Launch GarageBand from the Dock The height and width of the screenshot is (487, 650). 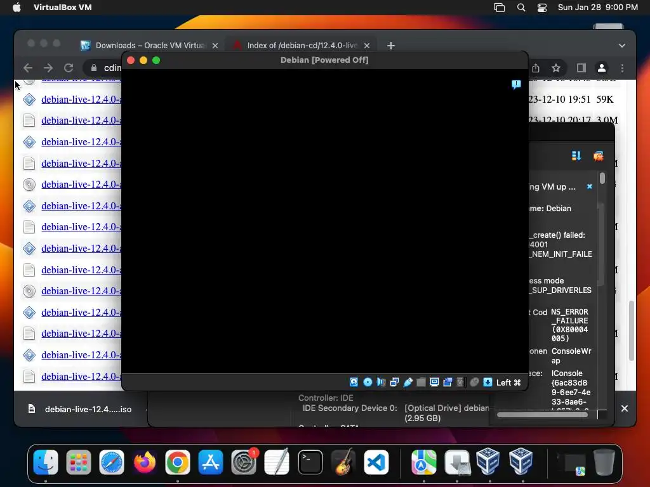tap(343, 462)
